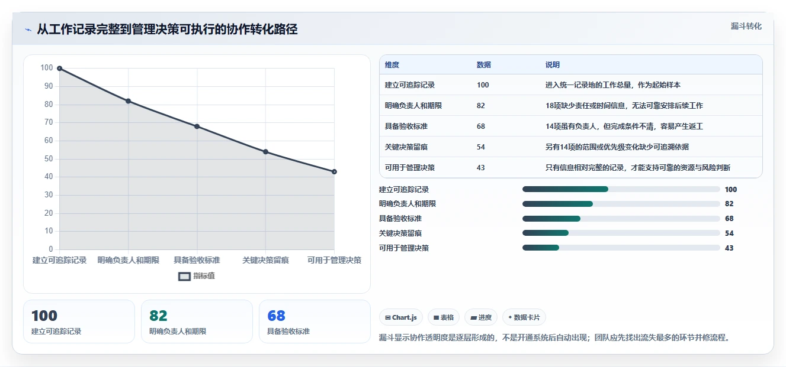Click description starting 进入统一记录地的工作总量
This screenshot has width=786, height=367.
tap(613, 85)
